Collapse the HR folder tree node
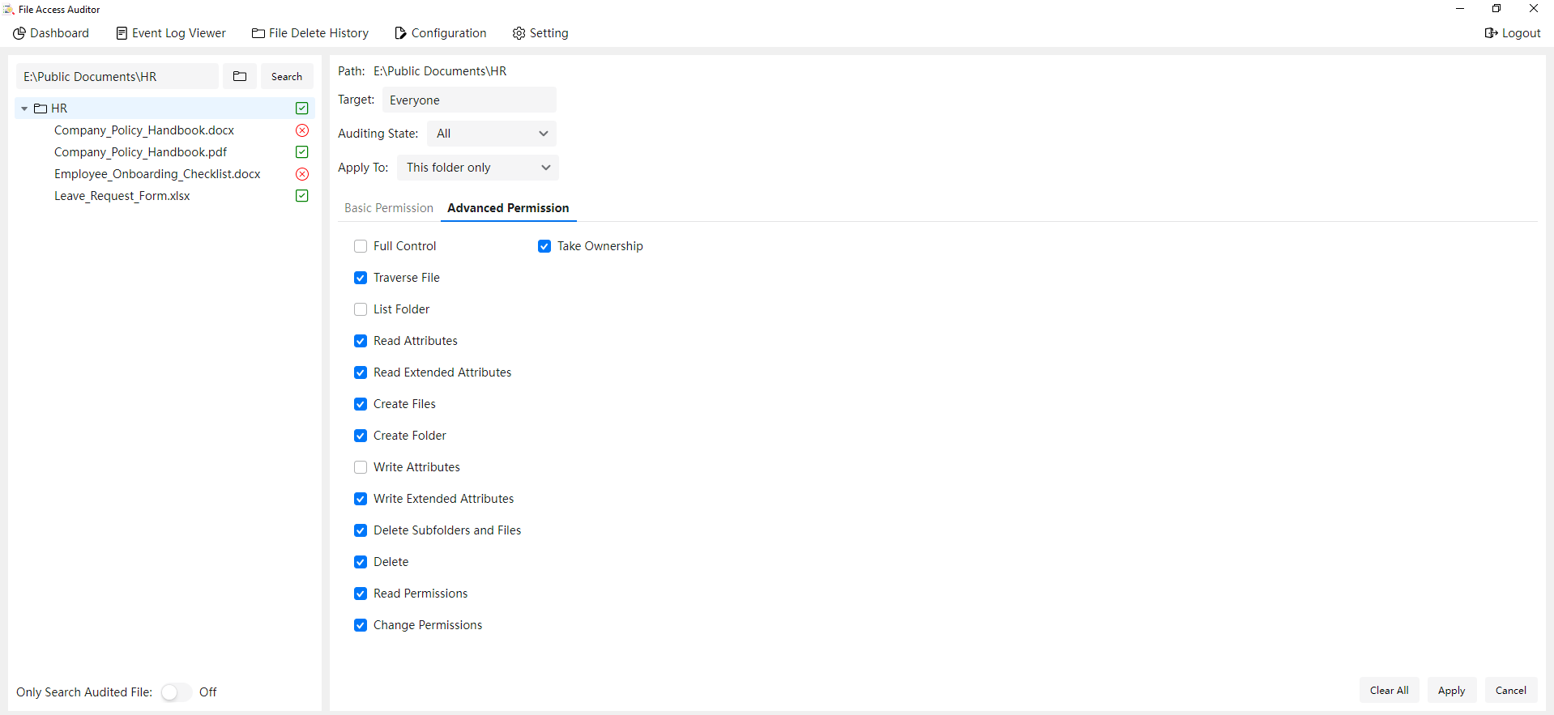 click(24, 109)
